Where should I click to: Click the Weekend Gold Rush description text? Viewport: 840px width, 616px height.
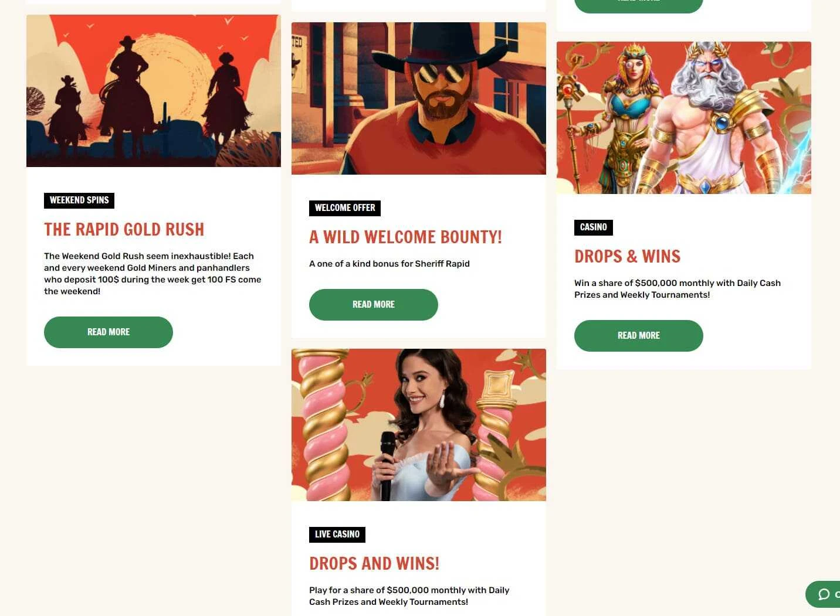click(x=153, y=274)
